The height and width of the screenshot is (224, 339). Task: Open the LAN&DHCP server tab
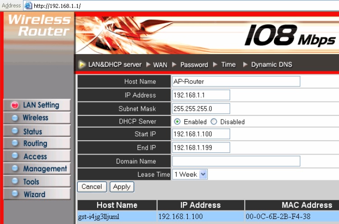pyautogui.click(x=115, y=64)
